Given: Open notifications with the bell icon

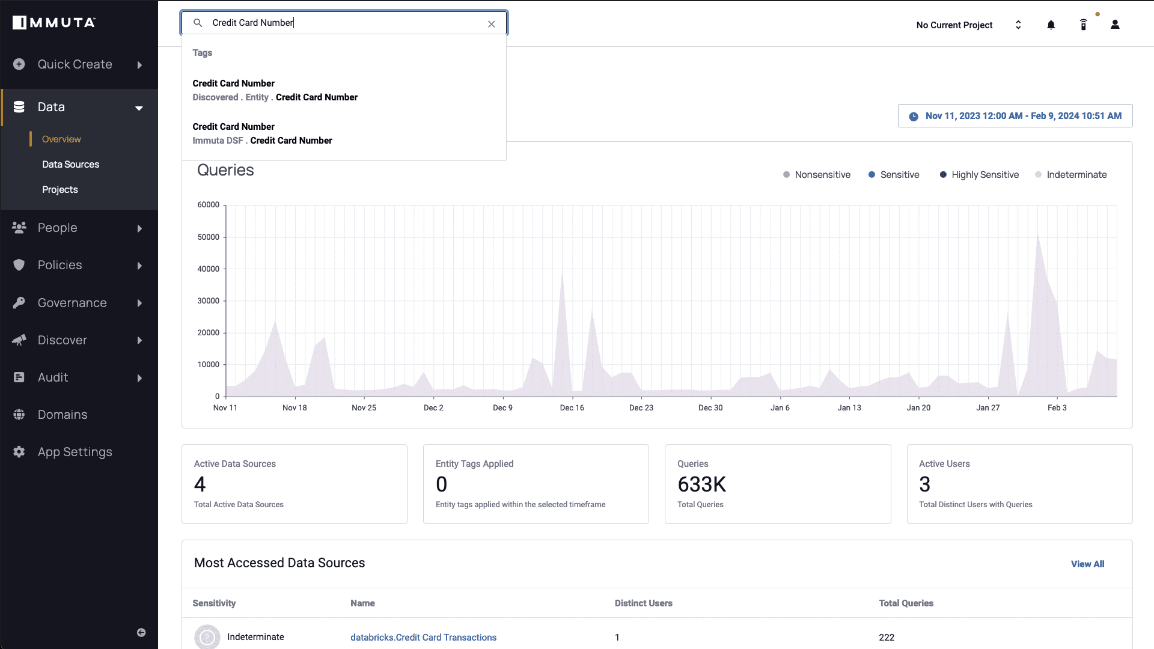Looking at the screenshot, I should pyautogui.click(x=1051, y=25).
